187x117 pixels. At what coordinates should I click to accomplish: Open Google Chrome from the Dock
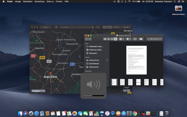pyautogui.click(x=135, y=113)
